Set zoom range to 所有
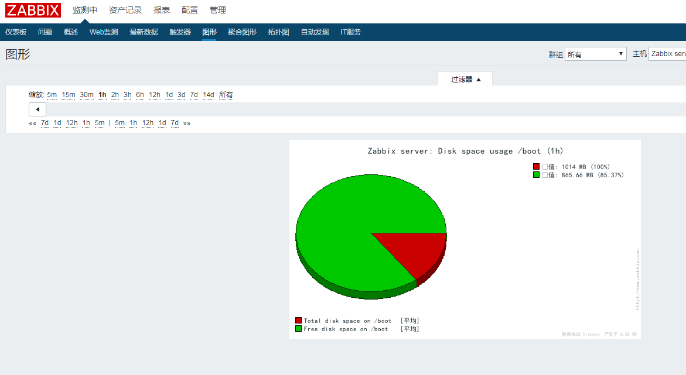This screenshot has width=686, height=375. [226, 94]
